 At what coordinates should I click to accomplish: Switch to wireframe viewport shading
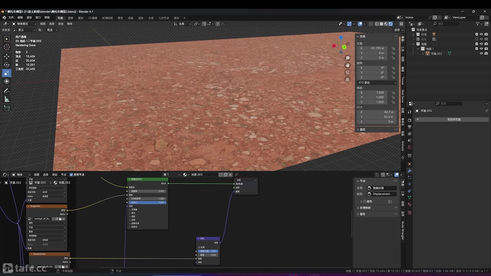tap(377, 24)
